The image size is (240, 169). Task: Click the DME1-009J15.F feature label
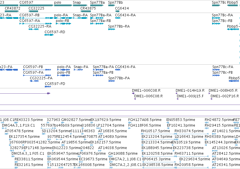[x=190, y=96]
